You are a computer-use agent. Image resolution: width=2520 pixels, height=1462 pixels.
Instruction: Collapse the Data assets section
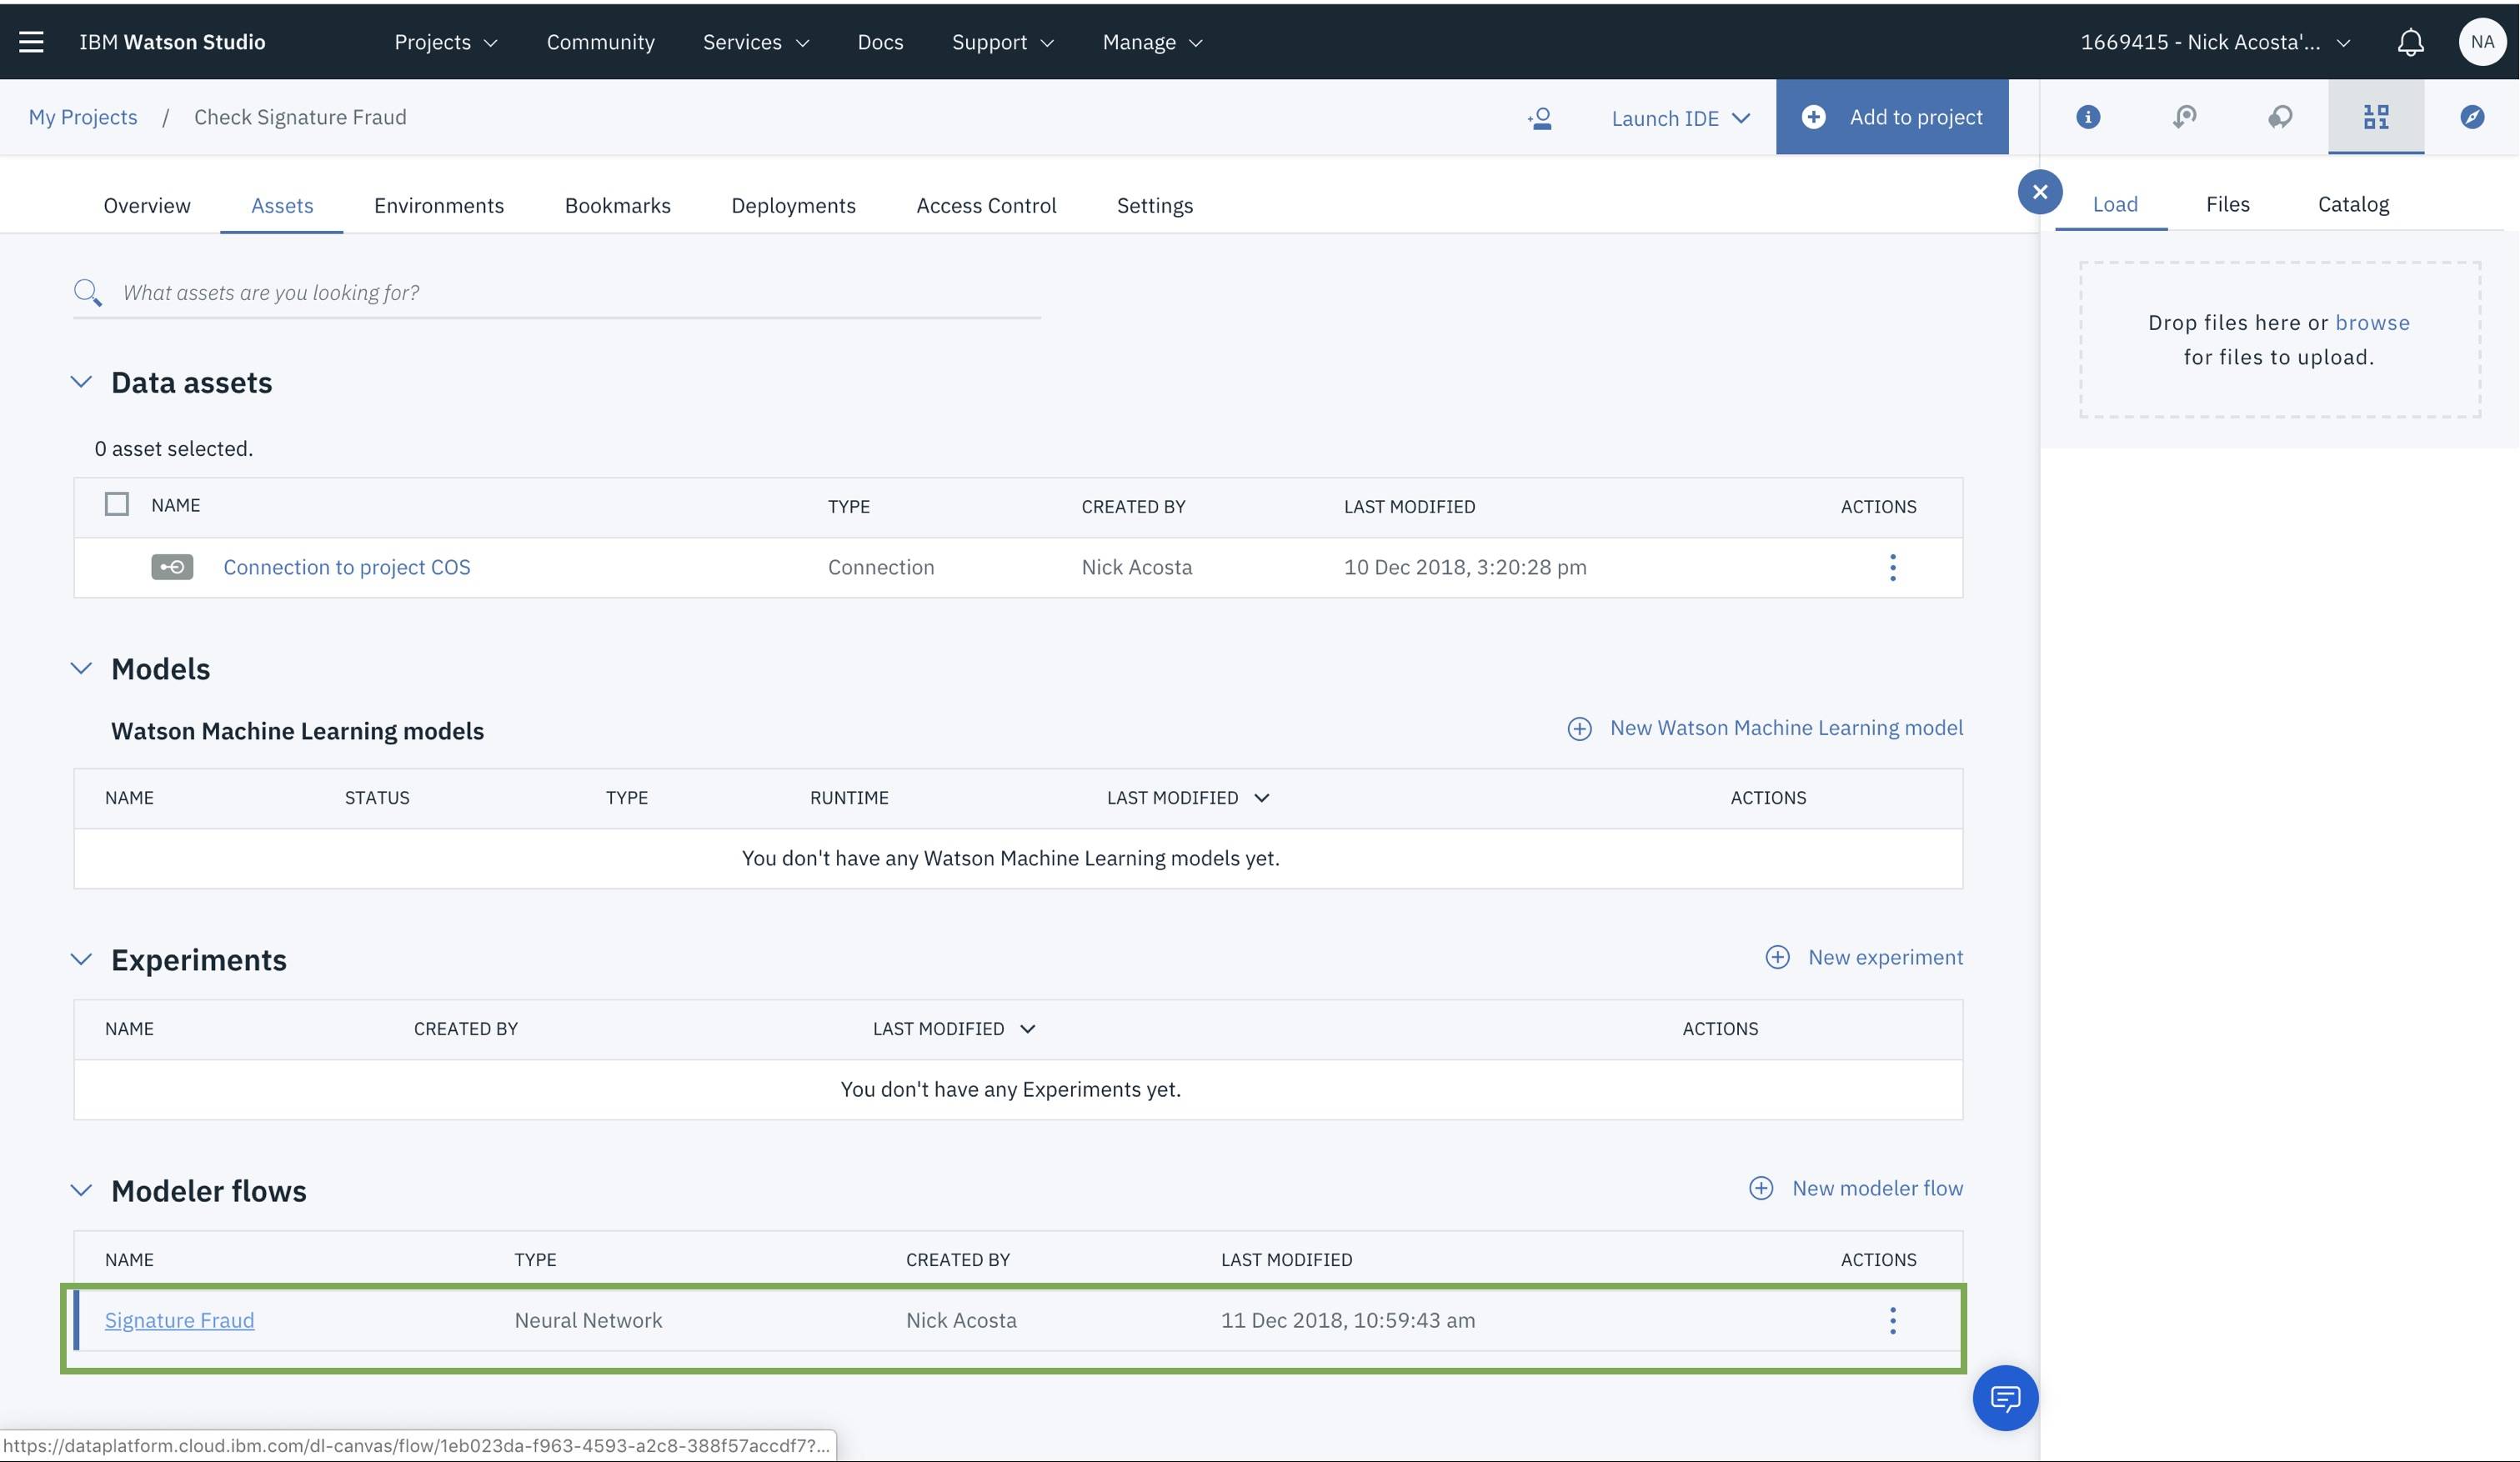point(81,382)
